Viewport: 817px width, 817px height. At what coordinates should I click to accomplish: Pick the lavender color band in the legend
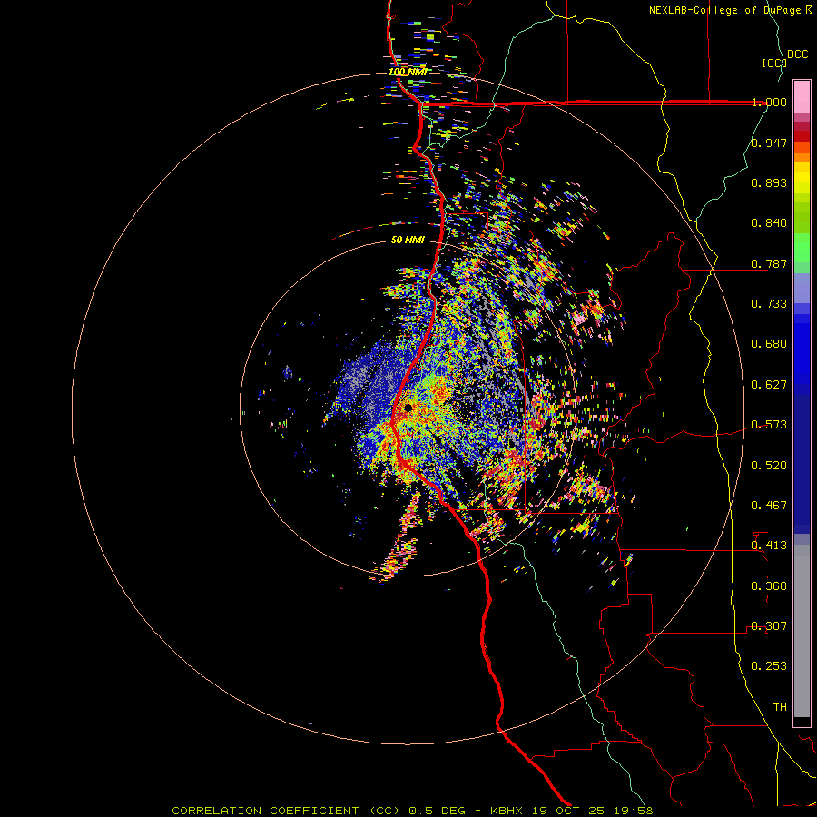coord(802,289)
